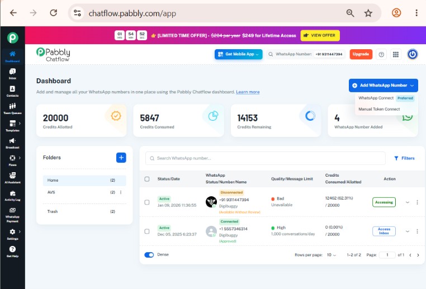The image size is (426, 289).
Task: Open AVS folder three-dot menu
Action: click(x=121, y=192)
